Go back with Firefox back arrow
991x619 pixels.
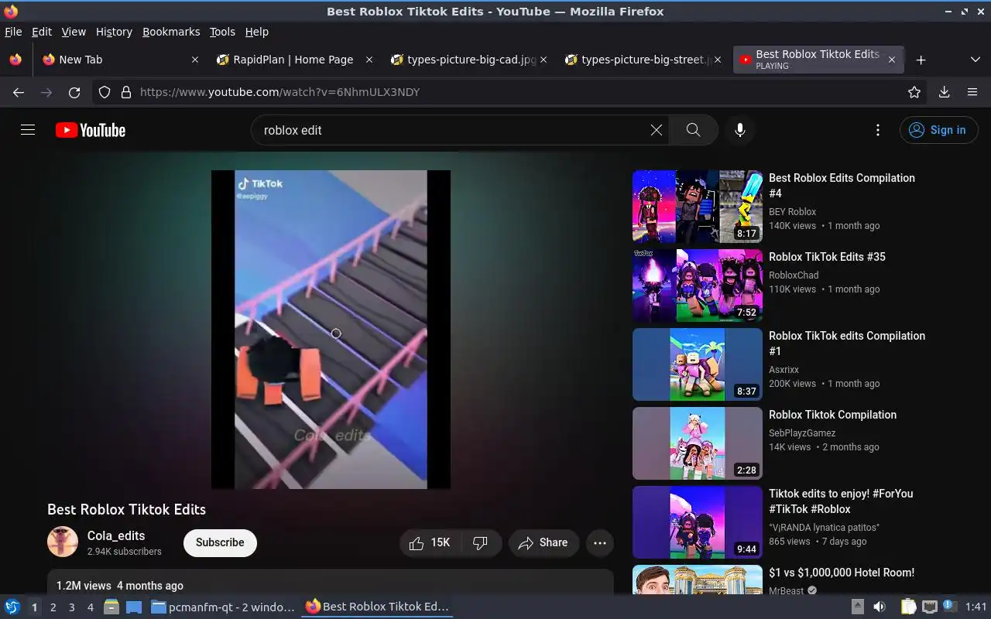[19, 92]
